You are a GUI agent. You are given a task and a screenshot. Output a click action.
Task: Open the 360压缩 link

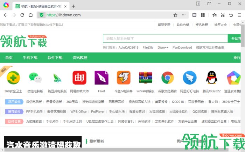[x=72, y=102]
